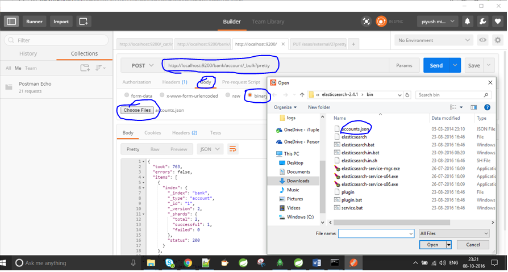The height and width of the screenshot is (272, 508).
Task: Go back in the Open dialog
Action: pyautogui.click(x=274, y=95)
